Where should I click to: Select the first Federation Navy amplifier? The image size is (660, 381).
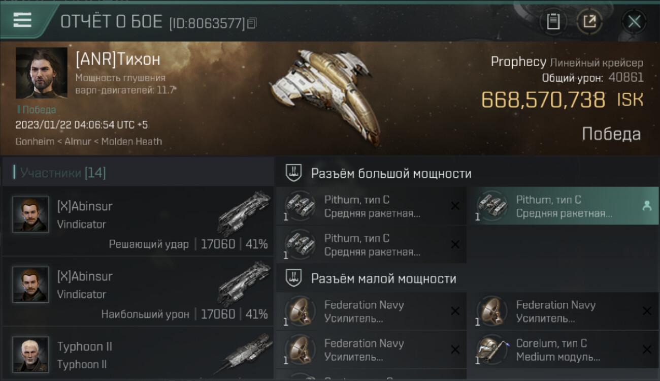click(372, 311)
